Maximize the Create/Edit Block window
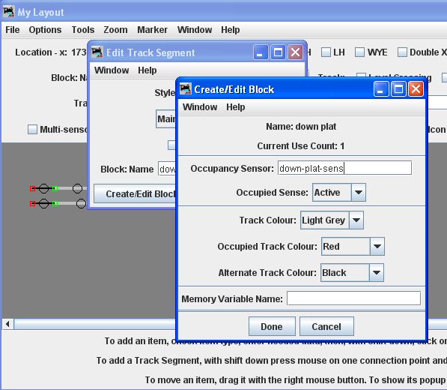The width and height of the screenshot is (447, 390). click(x=398, y=89)
